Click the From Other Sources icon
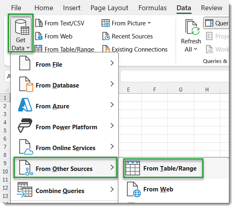The image size is (235, 209). coord(26,168)
